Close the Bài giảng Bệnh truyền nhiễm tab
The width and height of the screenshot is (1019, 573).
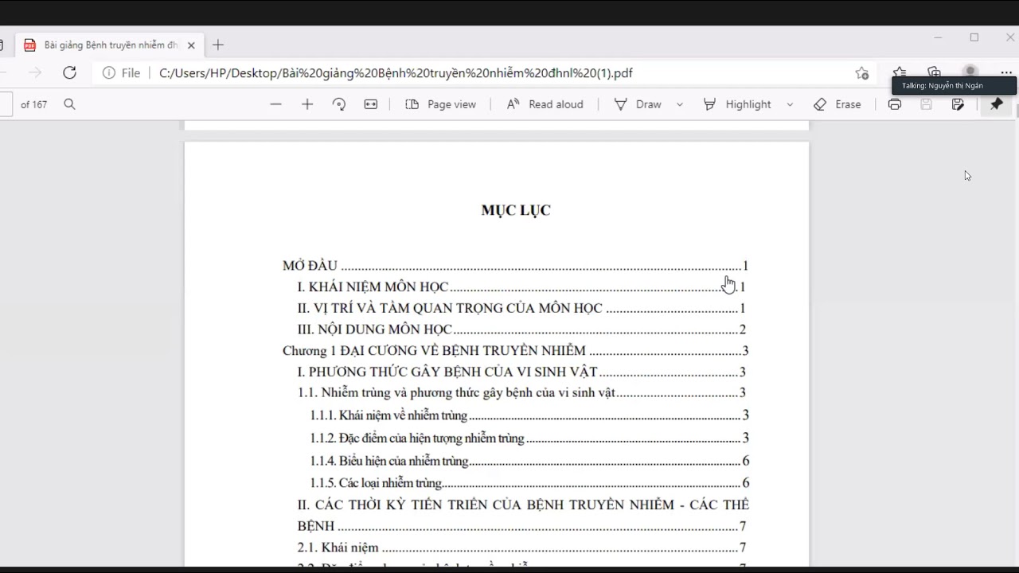coord(191,45)
